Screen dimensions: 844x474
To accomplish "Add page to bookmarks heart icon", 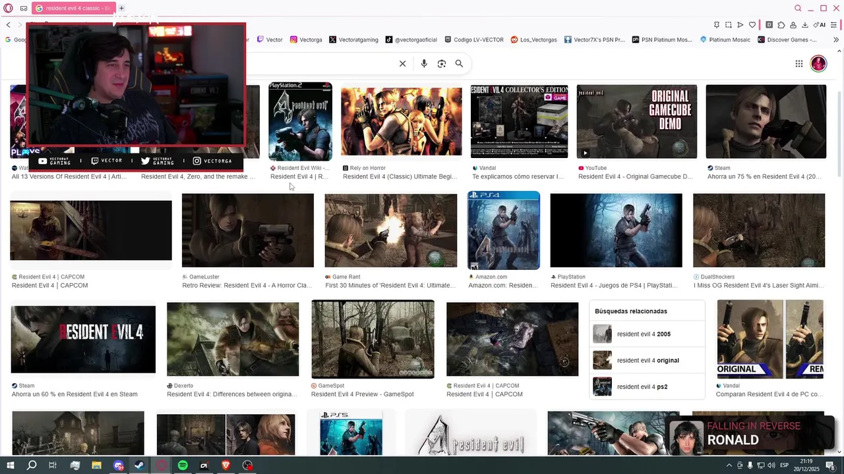I will tap(752, 25).
